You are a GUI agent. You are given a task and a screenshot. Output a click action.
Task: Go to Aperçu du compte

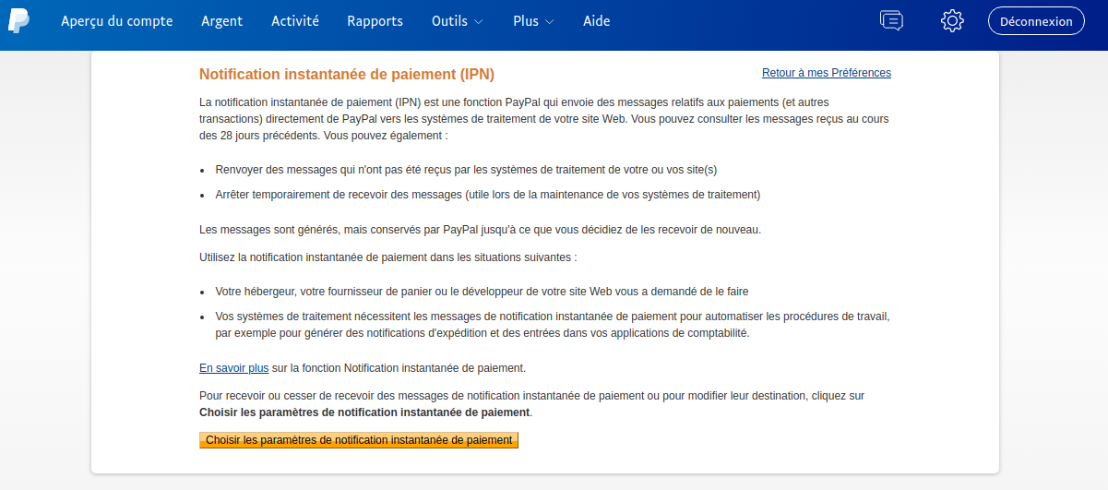[x=117, y=21]
